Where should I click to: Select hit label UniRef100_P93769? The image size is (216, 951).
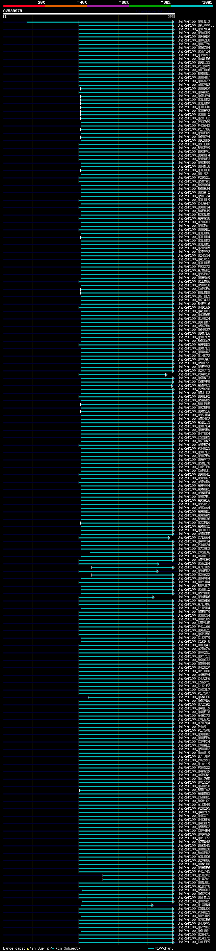193,122
